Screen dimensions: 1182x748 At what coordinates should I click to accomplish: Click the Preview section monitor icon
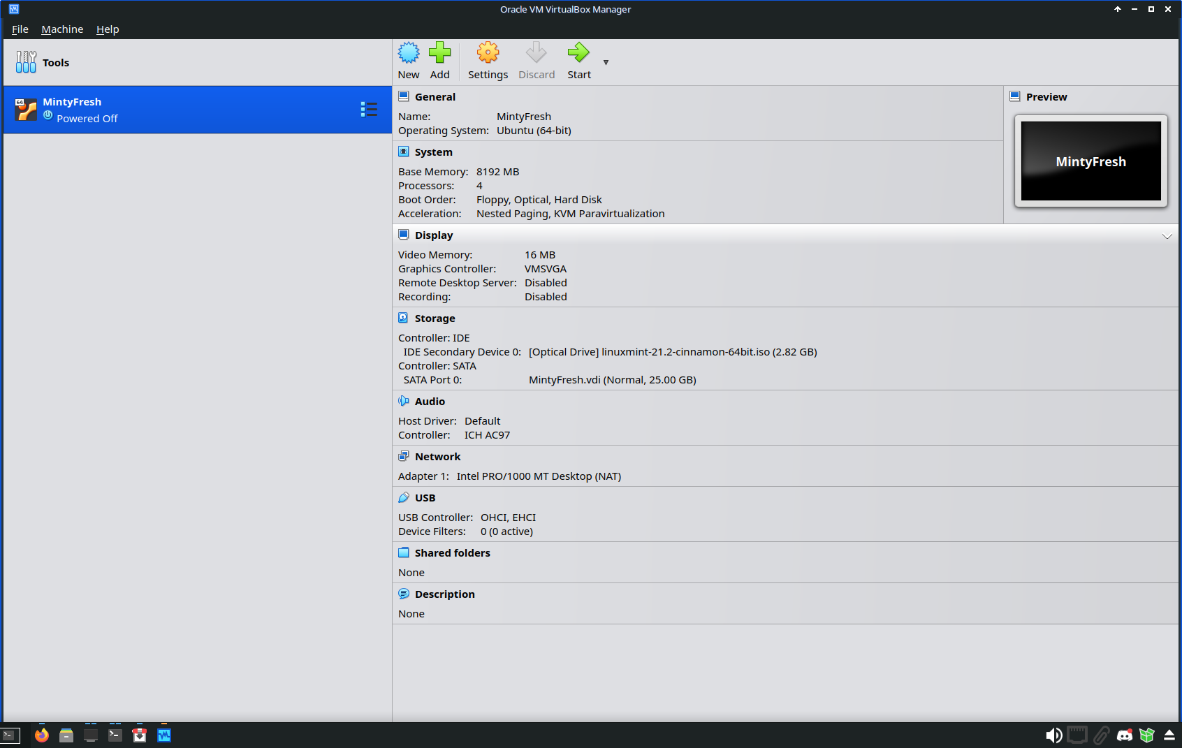(x=1015, y=96)
